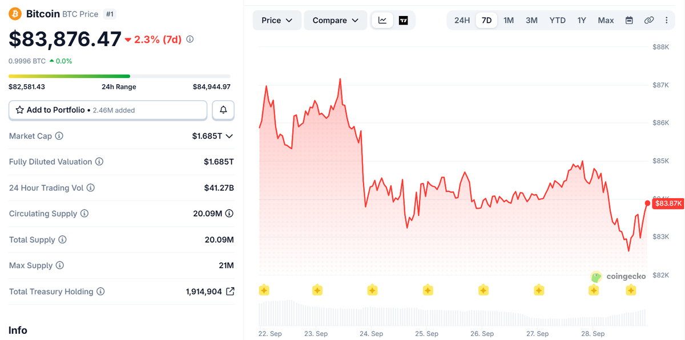Click the current price $83.87K chart label

(x=668, y=203)
